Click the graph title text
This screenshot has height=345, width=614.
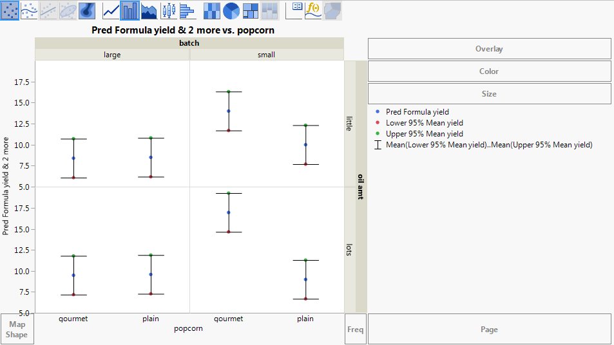pyautogui.click(x=183, y=30)
